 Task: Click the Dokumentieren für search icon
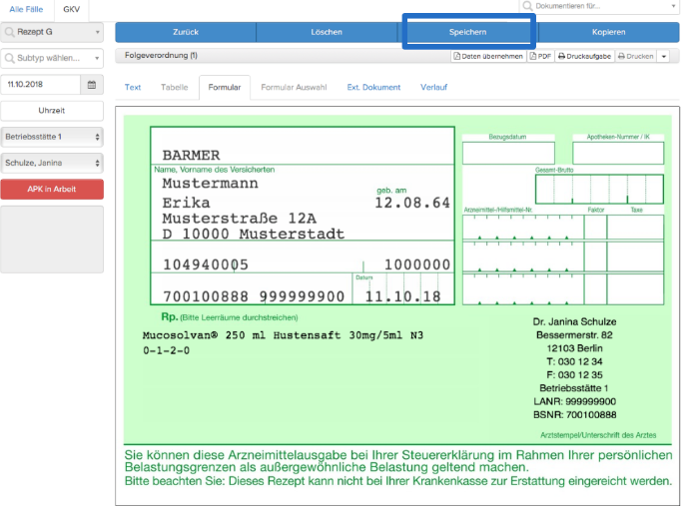(527, 6)
